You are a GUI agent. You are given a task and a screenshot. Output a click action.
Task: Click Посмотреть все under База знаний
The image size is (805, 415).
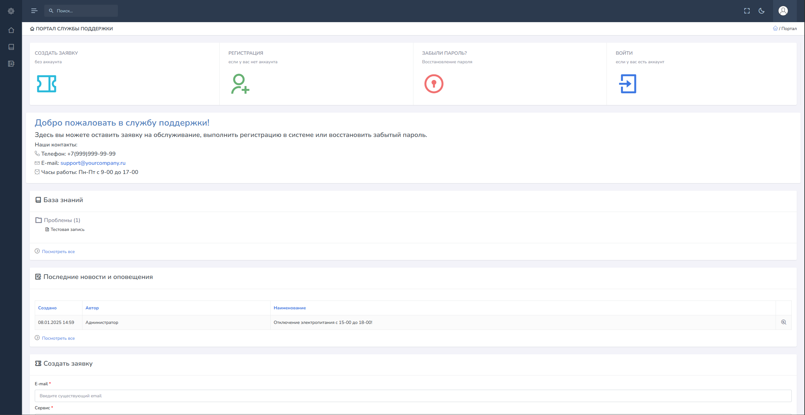[58, 252]
